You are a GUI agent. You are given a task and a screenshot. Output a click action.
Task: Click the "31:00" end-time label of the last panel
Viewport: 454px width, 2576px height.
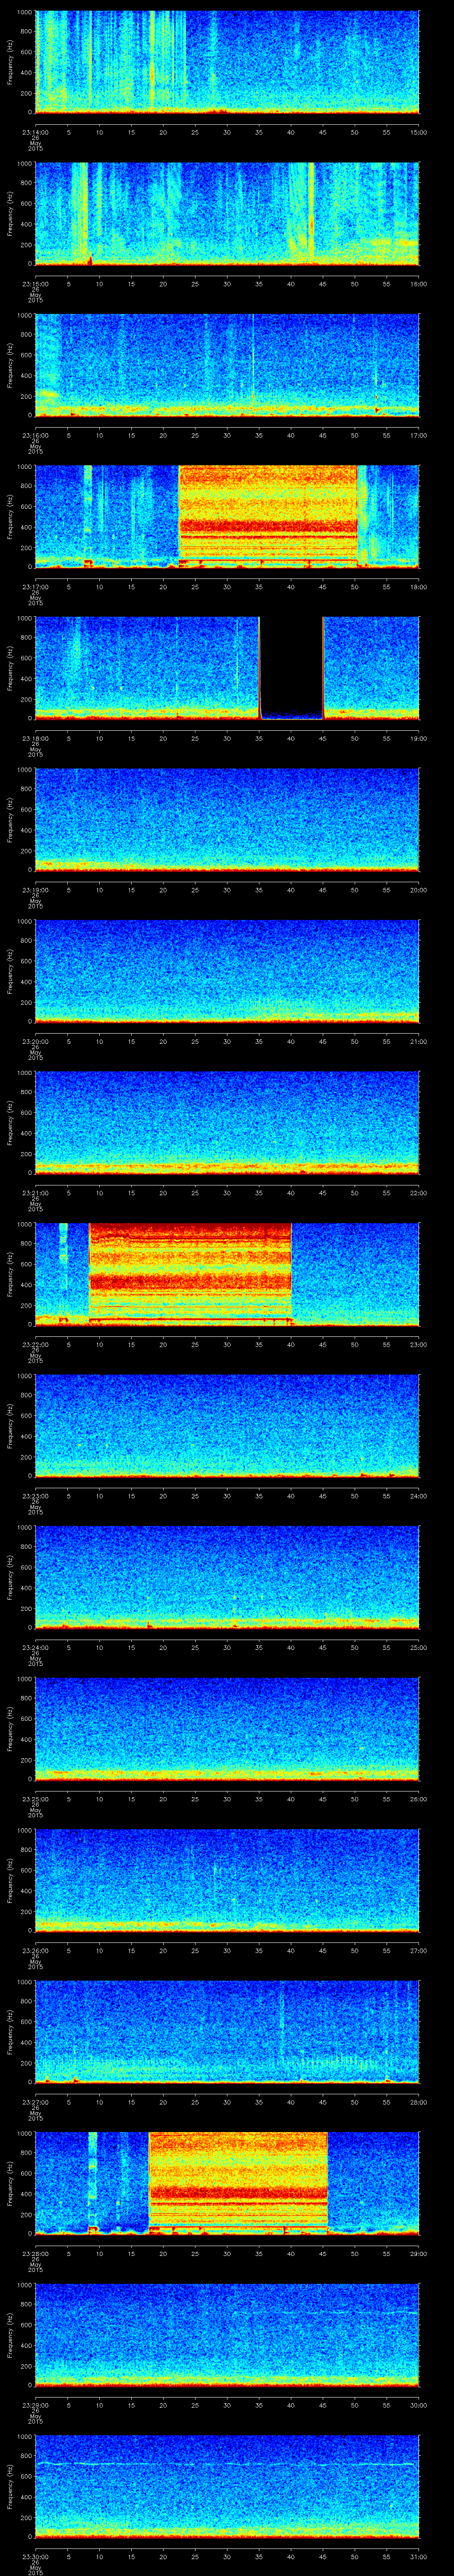pos(419,2556)
